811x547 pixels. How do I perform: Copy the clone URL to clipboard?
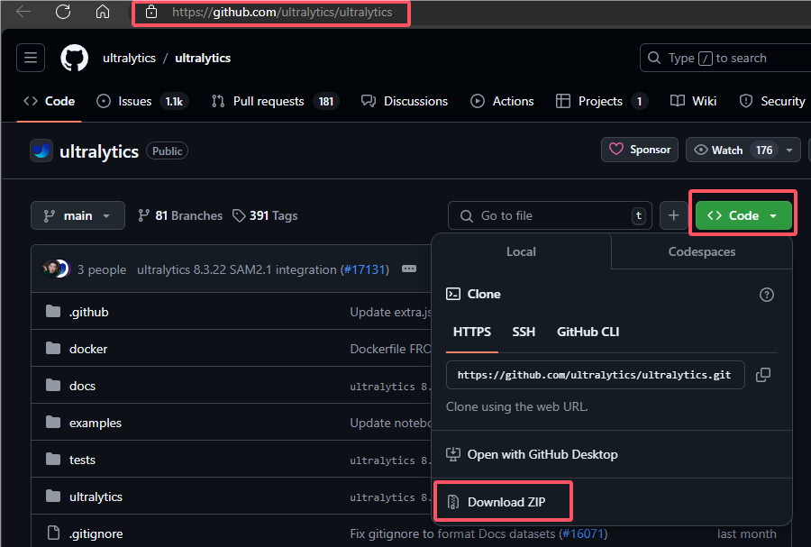pos(763,375)
